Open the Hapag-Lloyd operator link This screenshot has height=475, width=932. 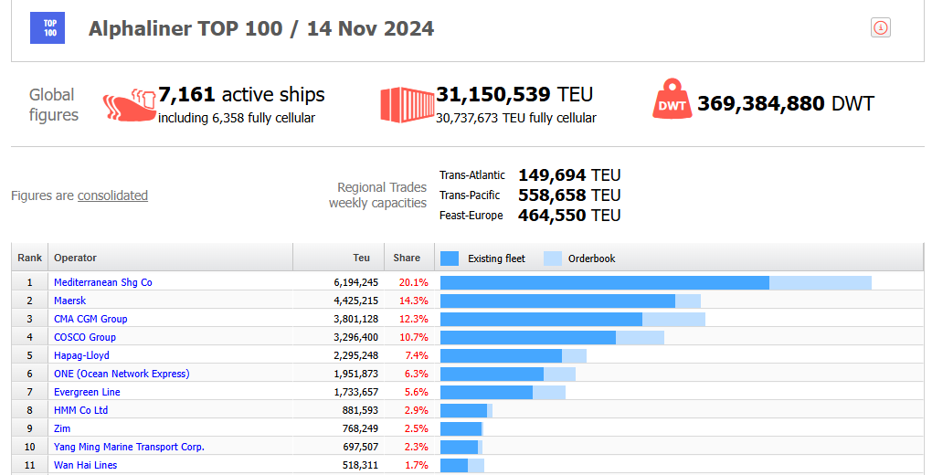point(81,355)
